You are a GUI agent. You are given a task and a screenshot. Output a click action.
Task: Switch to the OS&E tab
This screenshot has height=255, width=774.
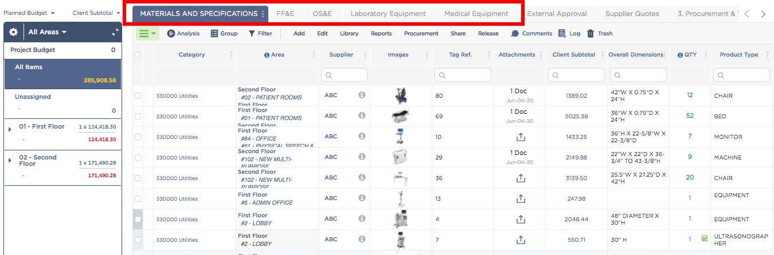coord(322,14)
